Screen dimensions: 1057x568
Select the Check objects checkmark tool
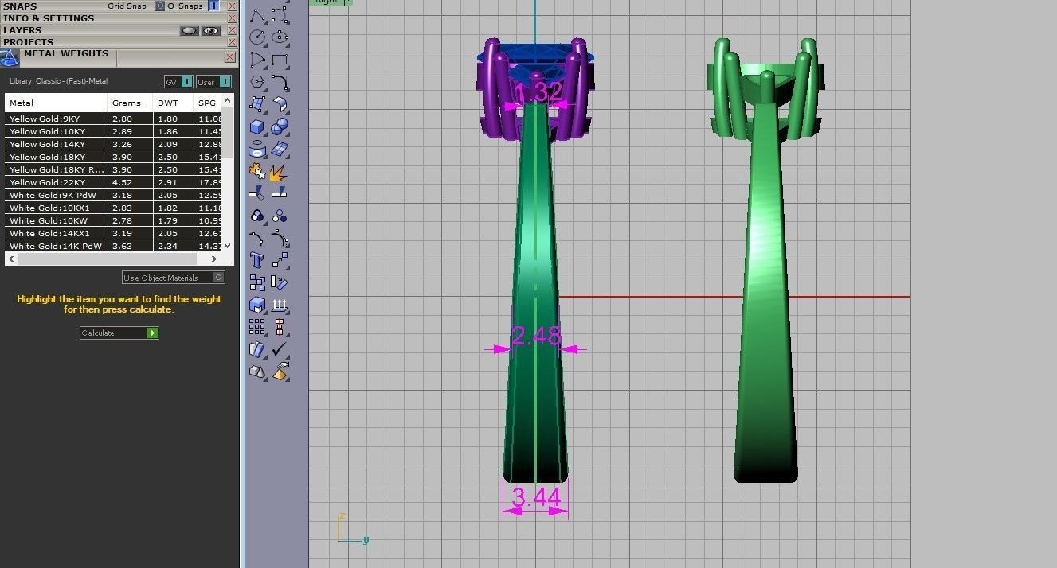280,348
